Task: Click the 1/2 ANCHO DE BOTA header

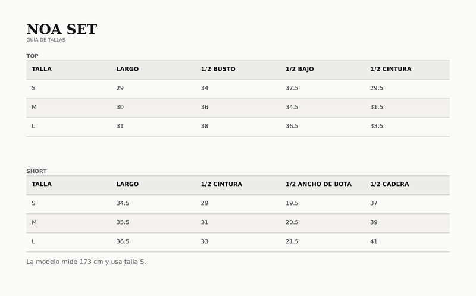Action: [x=318, y=184]
